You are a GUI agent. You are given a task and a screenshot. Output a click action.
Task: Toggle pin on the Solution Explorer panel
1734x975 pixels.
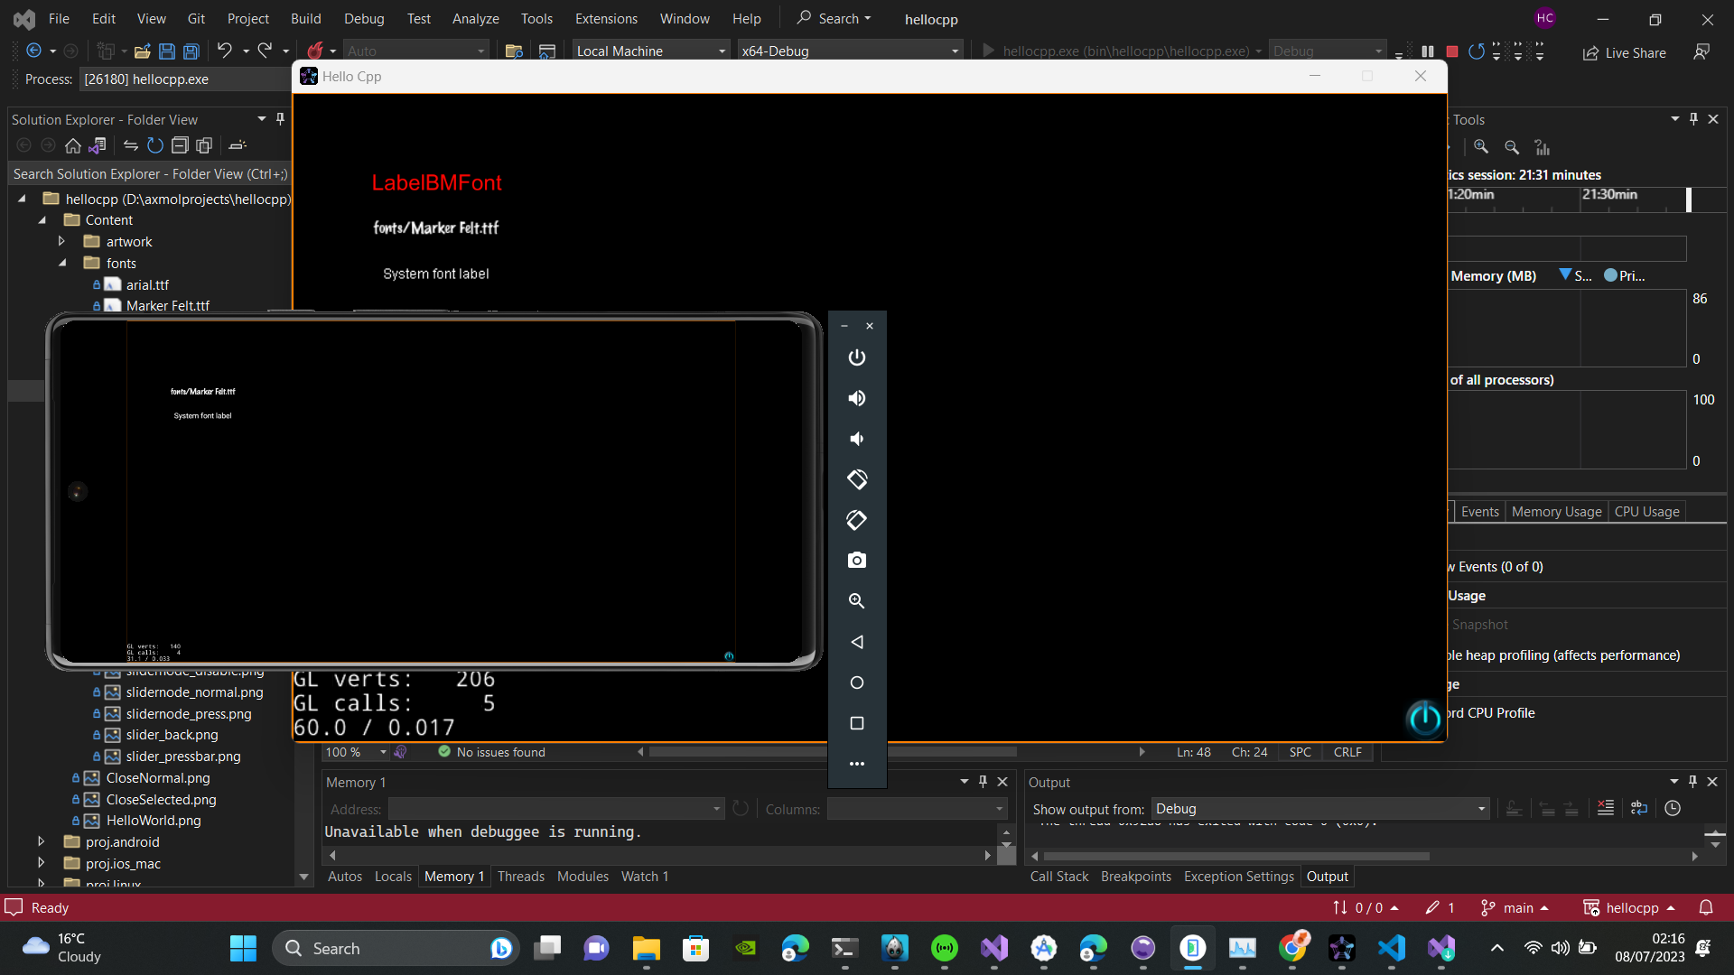point(280,118)
